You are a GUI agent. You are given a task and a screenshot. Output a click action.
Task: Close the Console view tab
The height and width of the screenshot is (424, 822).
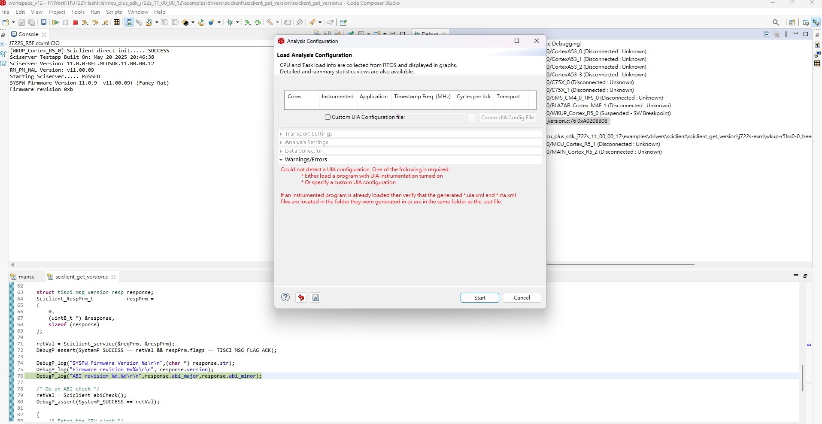pyautogui.click(x=44, y=34)
